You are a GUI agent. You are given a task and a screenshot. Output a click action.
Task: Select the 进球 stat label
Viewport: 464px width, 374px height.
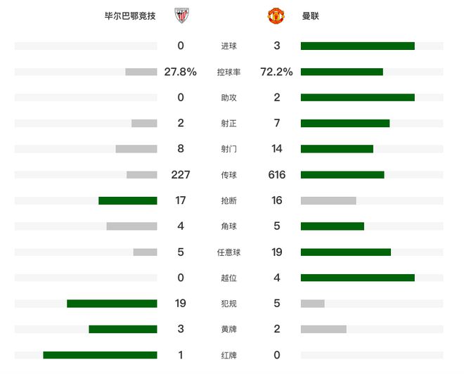pyautogui.click(x=228, y=46)
